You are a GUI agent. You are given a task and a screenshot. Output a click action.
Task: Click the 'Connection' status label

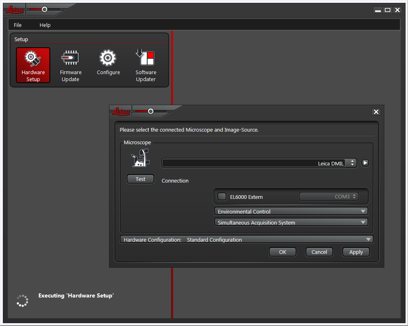coord(175,181)
